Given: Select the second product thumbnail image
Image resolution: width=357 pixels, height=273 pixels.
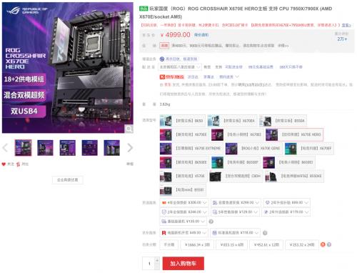Looking at the screenshot, I should pyautogui.click(x=45, y=148).
